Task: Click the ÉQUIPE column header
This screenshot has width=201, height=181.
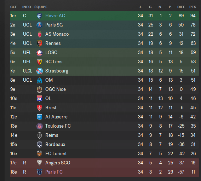Action: point(41,7)
